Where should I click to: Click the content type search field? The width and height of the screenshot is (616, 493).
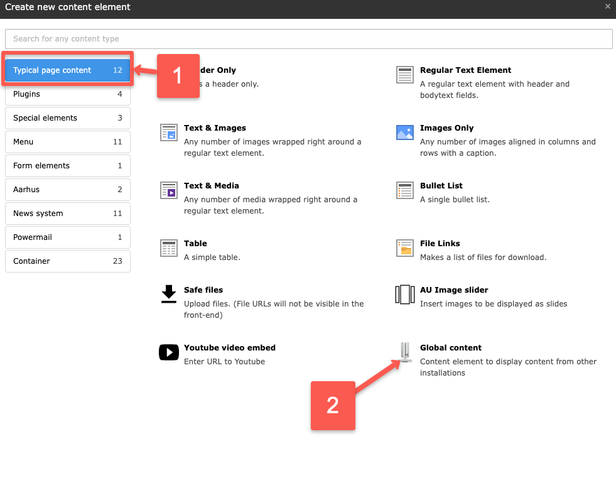tap(308, 39)
